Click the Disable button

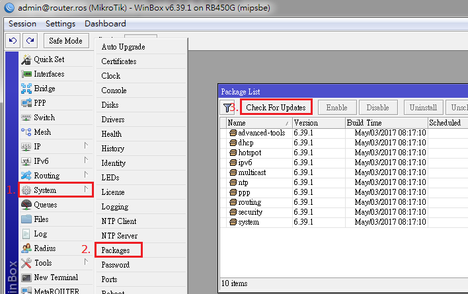pyautogui.click(x=378, y=107)
